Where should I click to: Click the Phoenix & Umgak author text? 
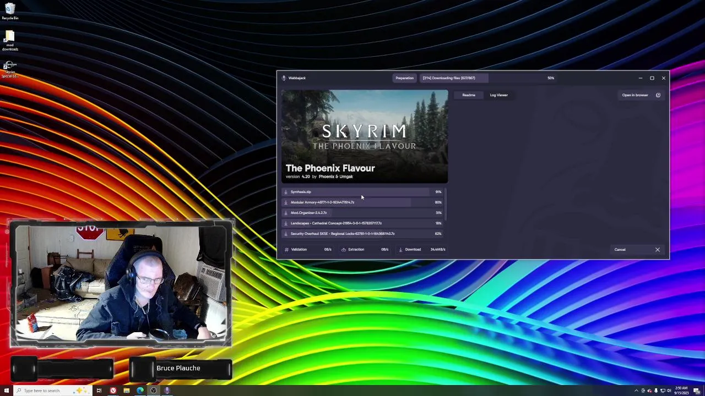[x=335, y=177]
